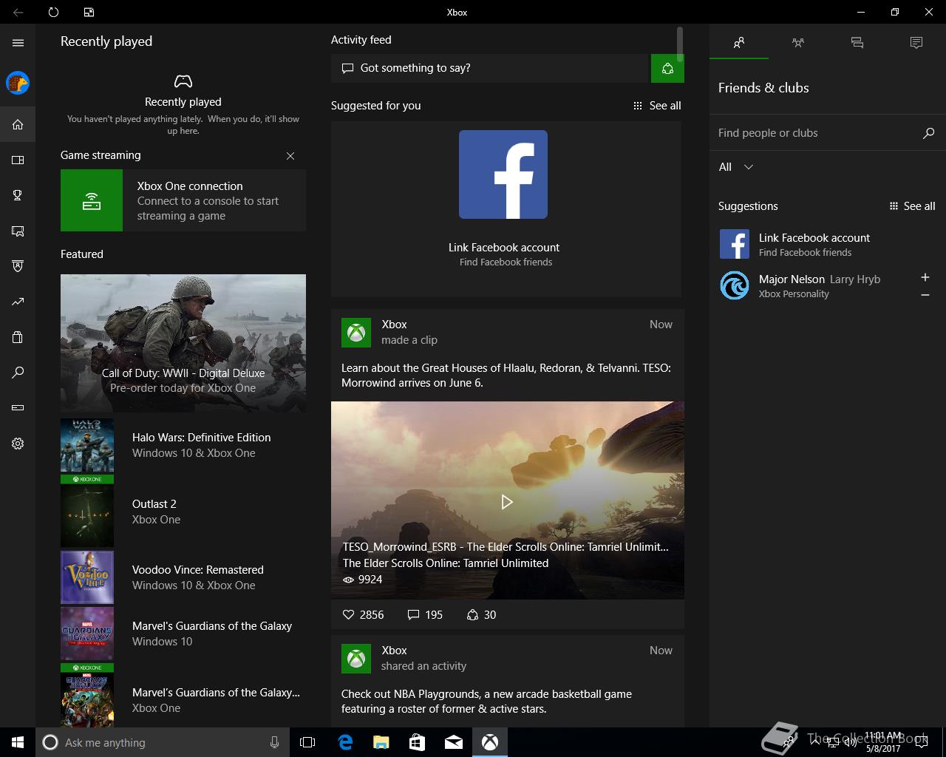Open Voodoo Vince: Remastered

tap(183, 577)
